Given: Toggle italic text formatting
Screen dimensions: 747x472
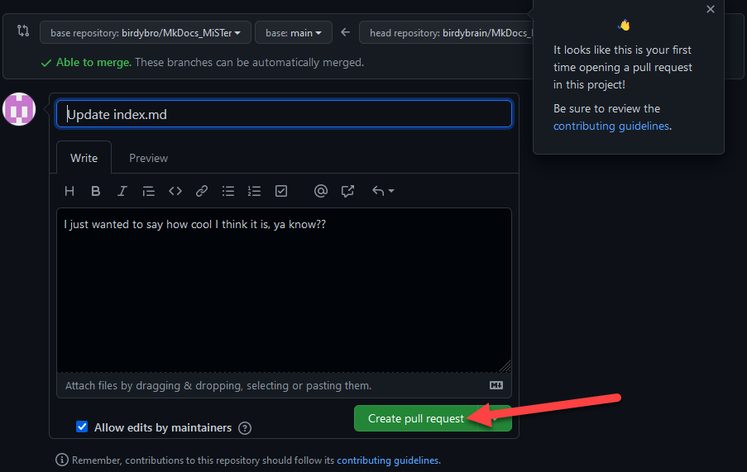Looking at the screenshot, I should coord(122,191).
